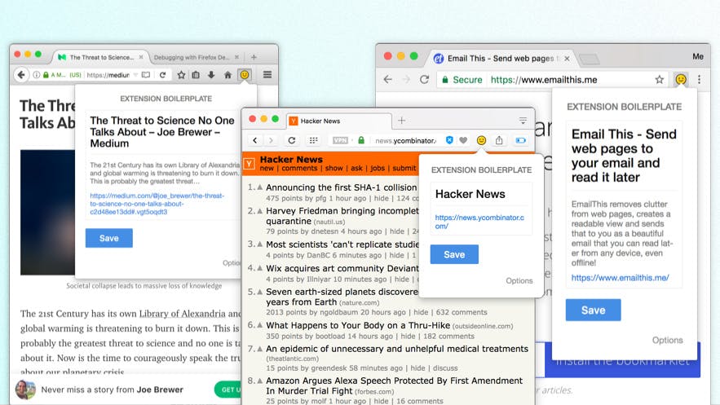Click the news.ycombinator address field in Opera
The height and width of the screenshot is (405, 720).
tap(405, 141)
